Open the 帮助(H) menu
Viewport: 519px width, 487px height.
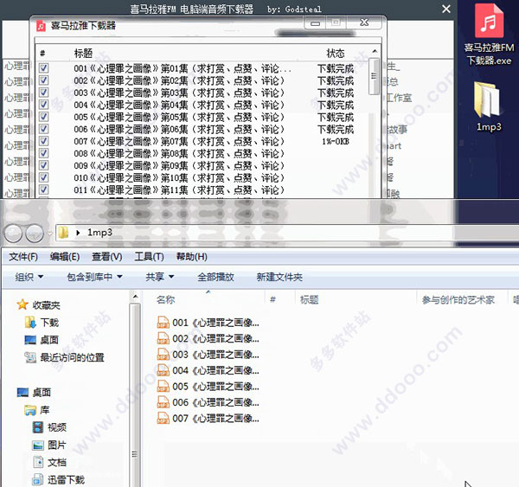pos(192,257)
